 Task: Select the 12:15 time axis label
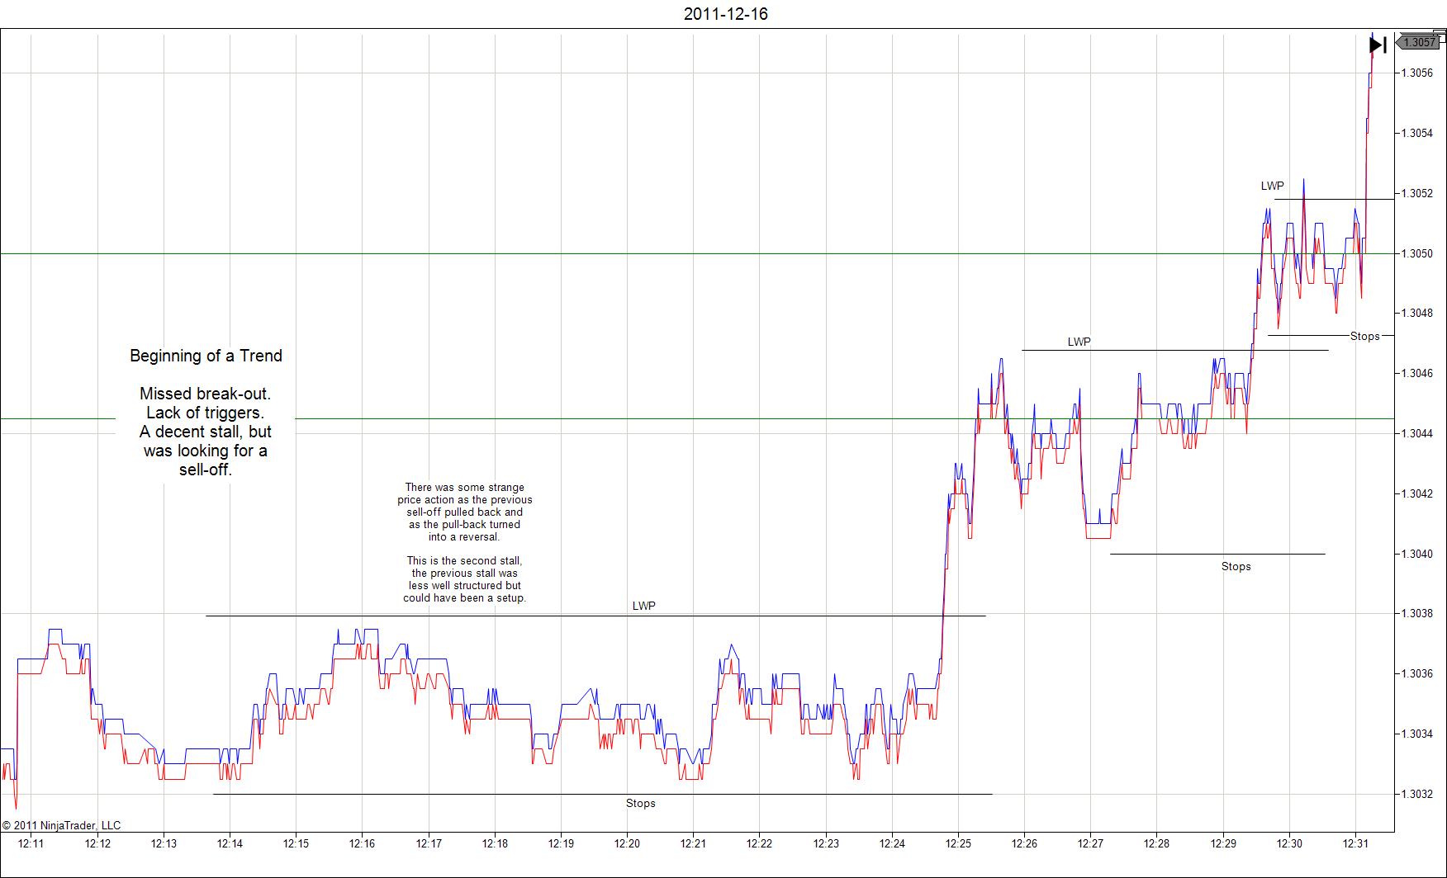(296, 843)
